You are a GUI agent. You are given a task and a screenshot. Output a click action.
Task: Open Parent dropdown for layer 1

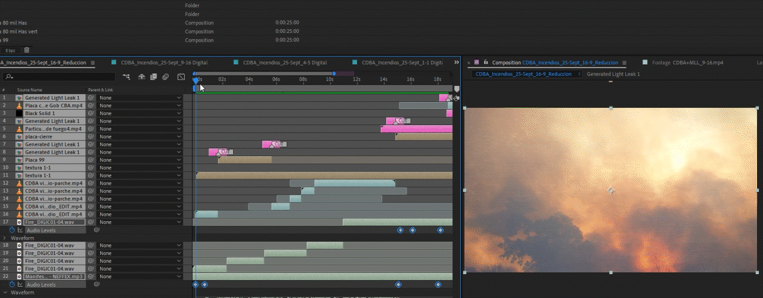click(140, 98)
